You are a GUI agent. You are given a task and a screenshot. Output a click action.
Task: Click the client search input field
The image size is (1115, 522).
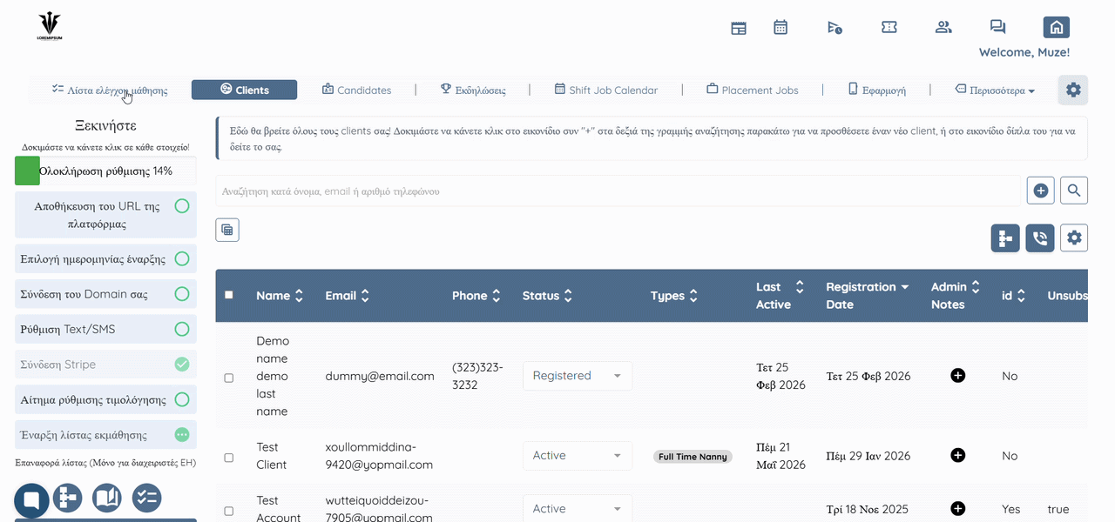point(618,191)
